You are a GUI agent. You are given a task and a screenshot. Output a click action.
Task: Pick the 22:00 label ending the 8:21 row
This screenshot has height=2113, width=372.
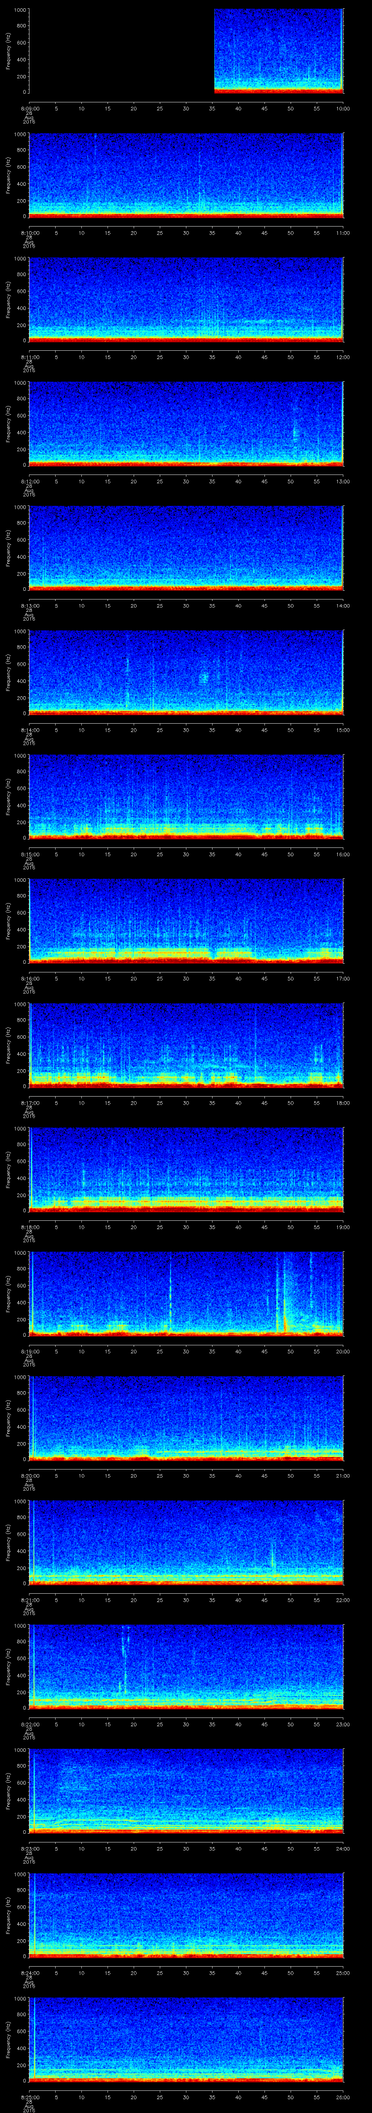pyautogui.click(x=343, y=1599)
